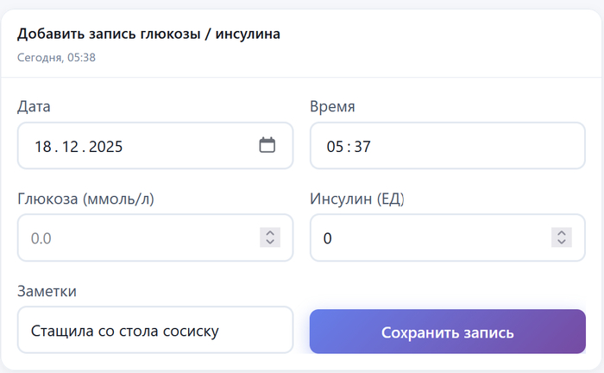Screen dimensions: 604x373
Task: Click the "Заметки" label
Action: (47, 291)
